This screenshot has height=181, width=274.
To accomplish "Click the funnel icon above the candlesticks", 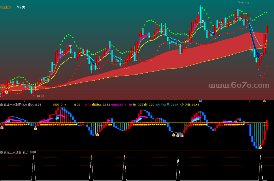I will [x=70, y=47].
